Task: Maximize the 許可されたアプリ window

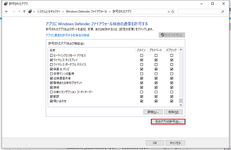Action: [213, 4]
